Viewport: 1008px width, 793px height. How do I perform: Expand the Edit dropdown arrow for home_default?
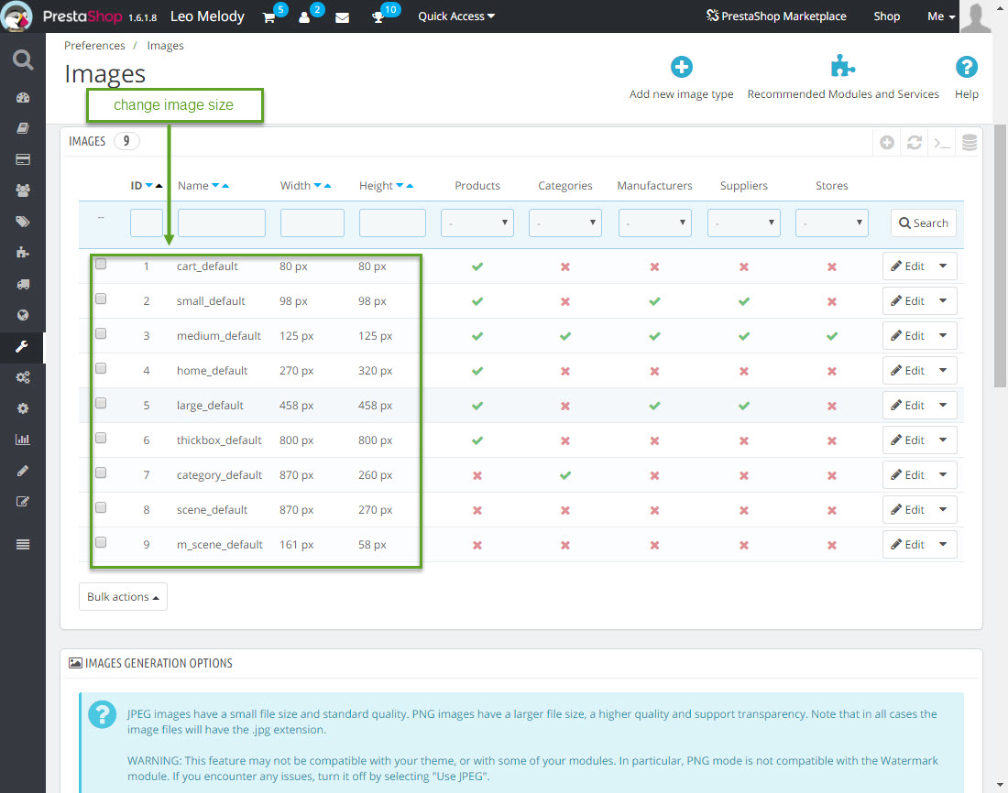coord(943,370)
